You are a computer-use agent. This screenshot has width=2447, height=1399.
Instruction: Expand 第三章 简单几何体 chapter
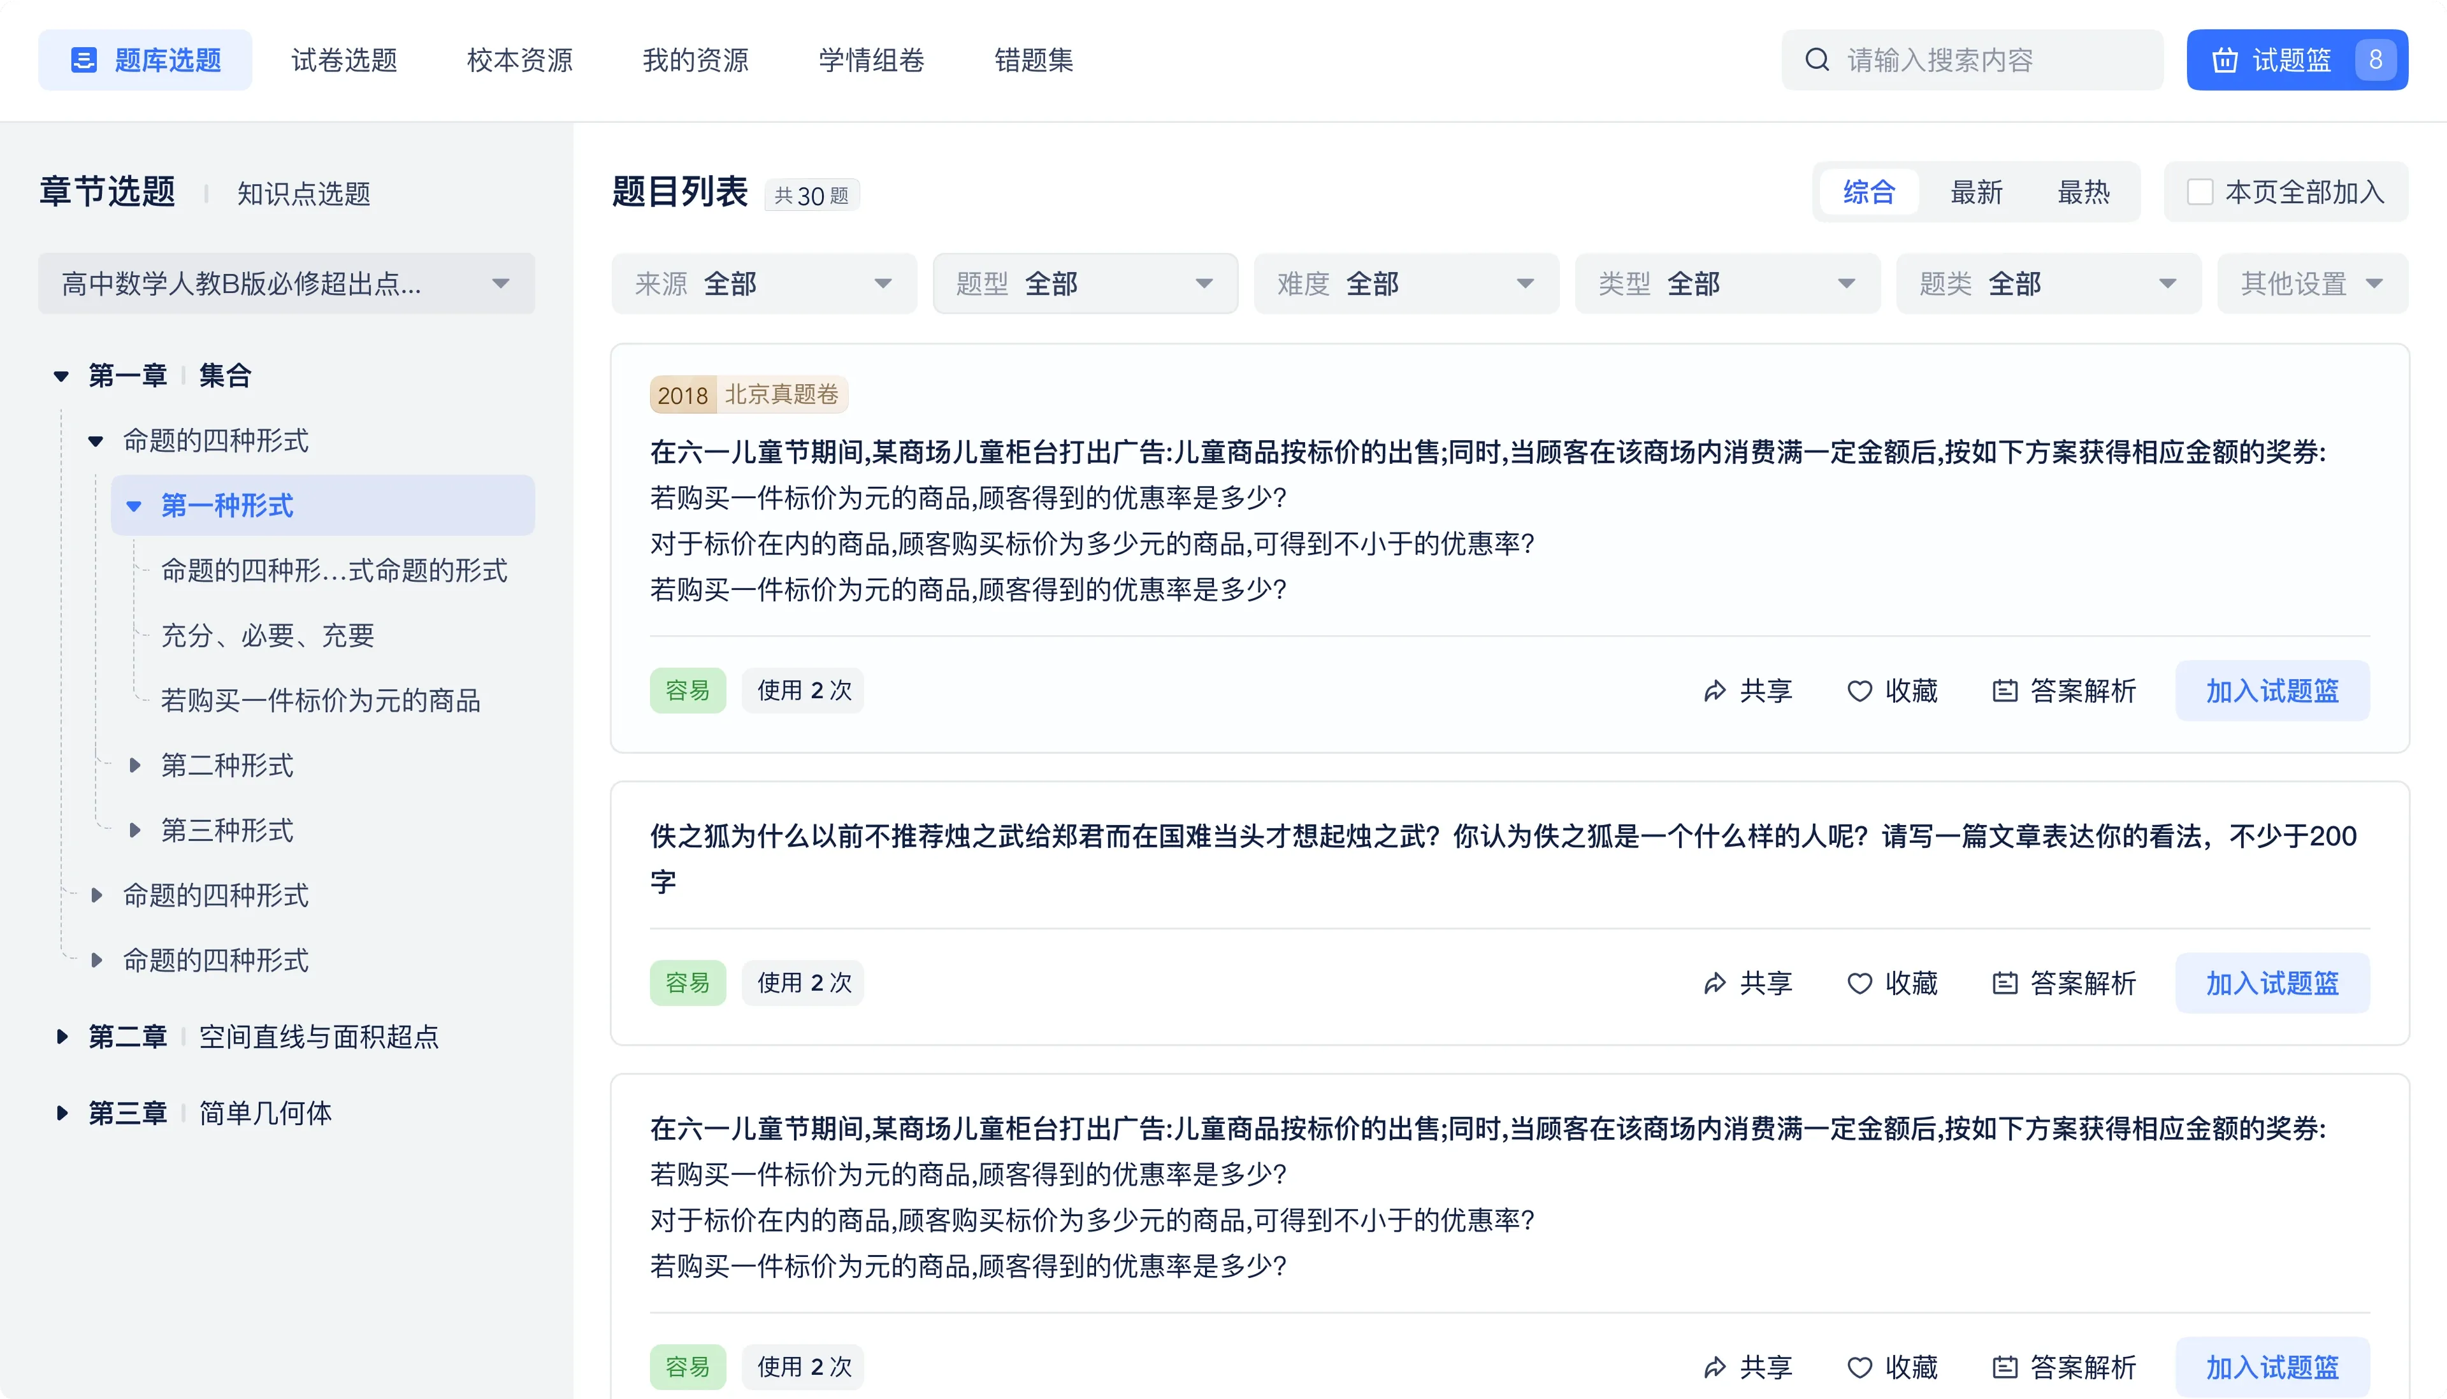[62, 1113]
